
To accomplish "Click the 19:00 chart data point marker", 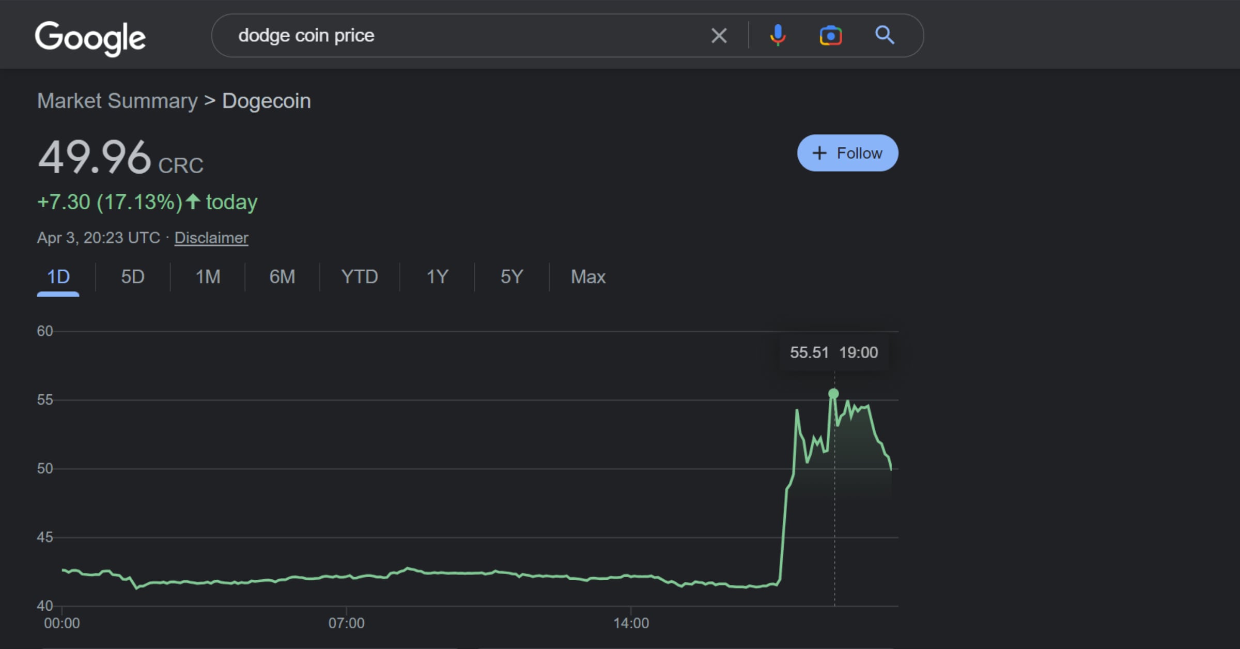I will pos(833,394).
